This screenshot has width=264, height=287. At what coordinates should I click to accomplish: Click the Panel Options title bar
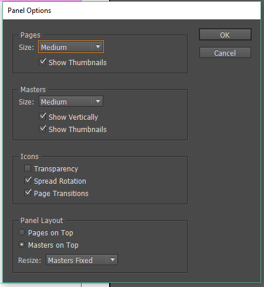click(132, 11)
